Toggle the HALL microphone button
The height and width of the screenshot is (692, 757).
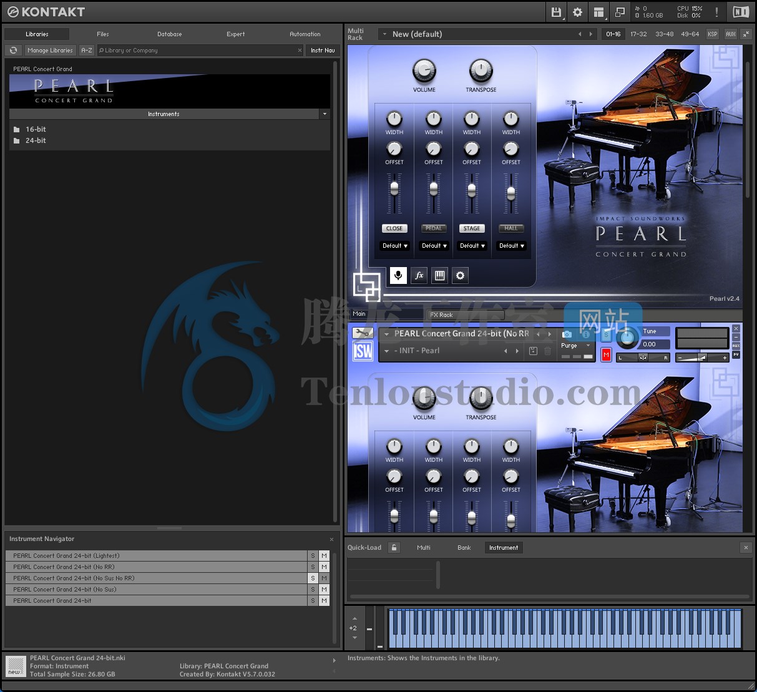click(511, 228)
